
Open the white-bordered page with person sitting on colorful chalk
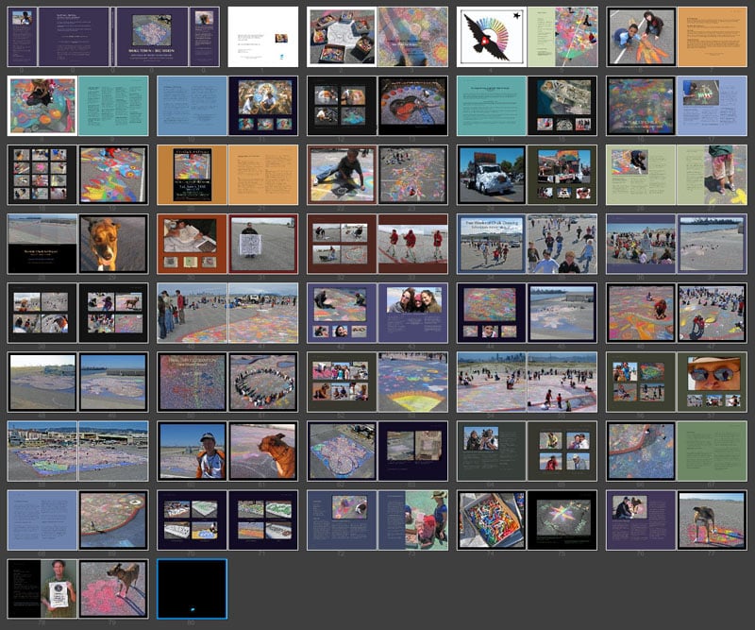pos(42,106)
